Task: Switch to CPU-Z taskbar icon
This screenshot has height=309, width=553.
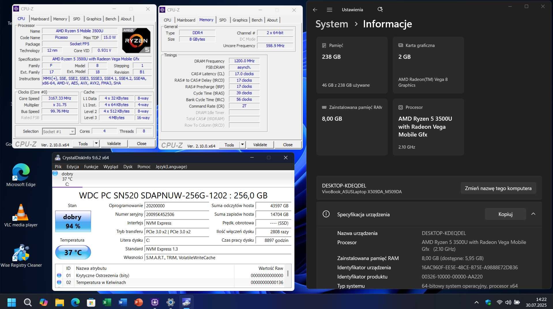Action: tap(155, 302)
